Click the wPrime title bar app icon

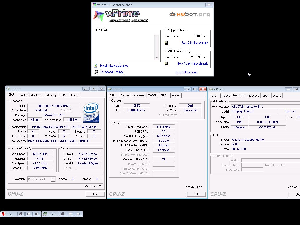94,5
